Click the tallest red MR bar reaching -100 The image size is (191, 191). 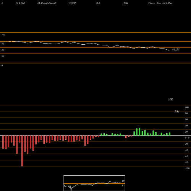[x=22, y=151]
